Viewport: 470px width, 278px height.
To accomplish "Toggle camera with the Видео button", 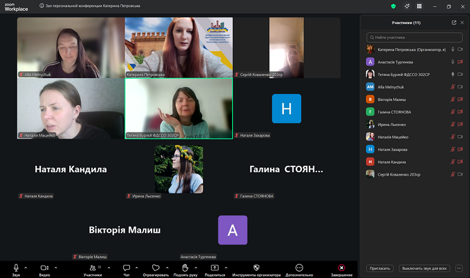I will coord(44,269).
